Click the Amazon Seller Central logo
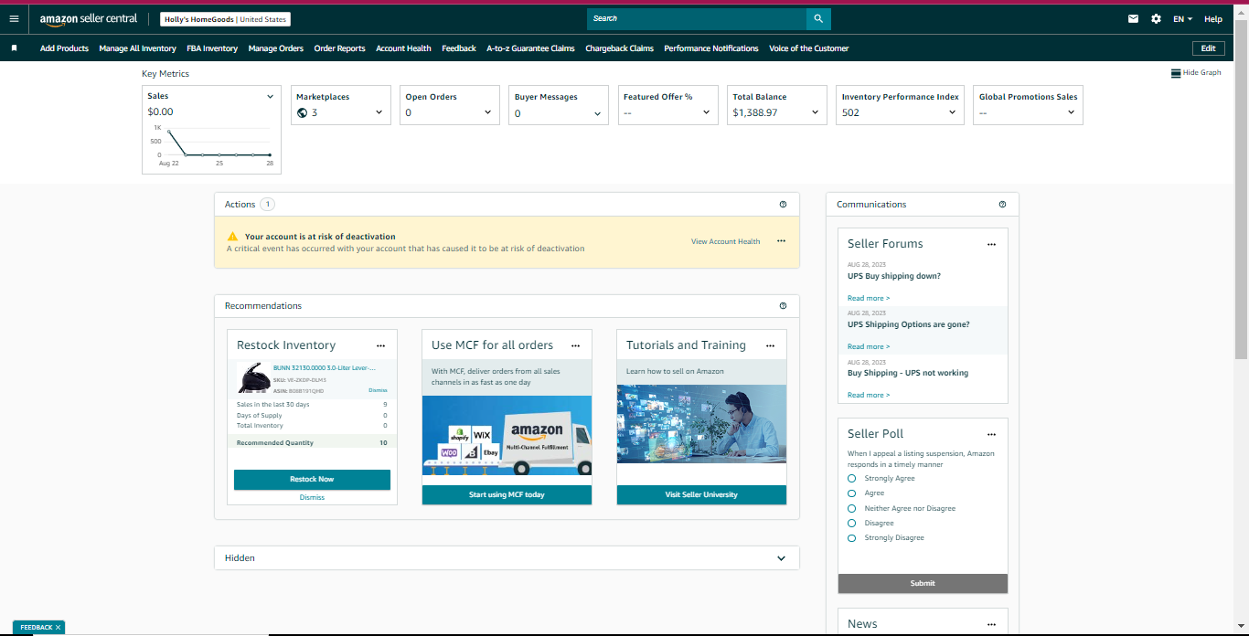Viewport: 1249px width, 636px height. 89,18
